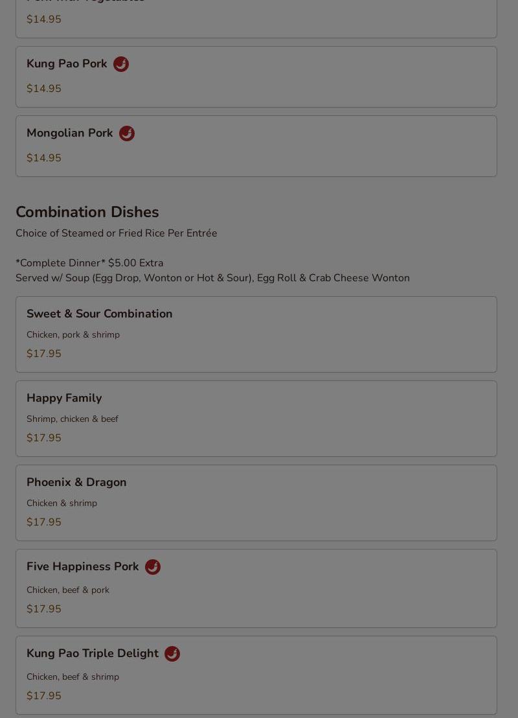Click the Chicken & shrimp description text
The image size is (518, 718).
(x=62, y=503)
